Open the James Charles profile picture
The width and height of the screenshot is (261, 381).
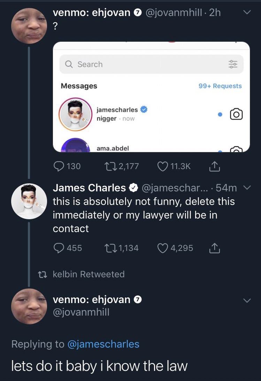tap(29, 201)
